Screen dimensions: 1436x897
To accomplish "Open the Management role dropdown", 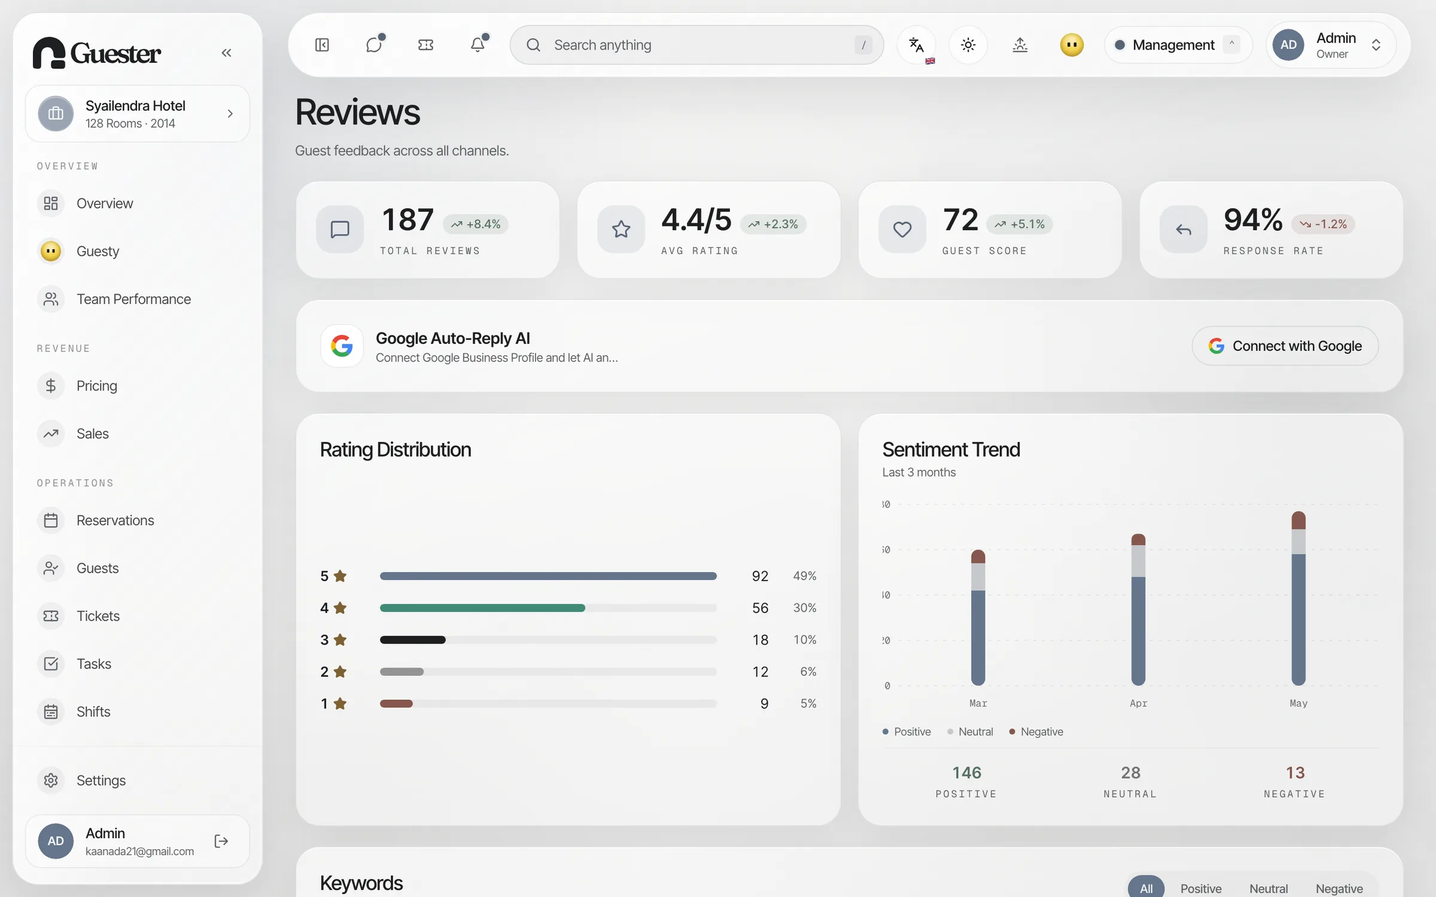I will pyautogui.click(x=1178, y=45).
